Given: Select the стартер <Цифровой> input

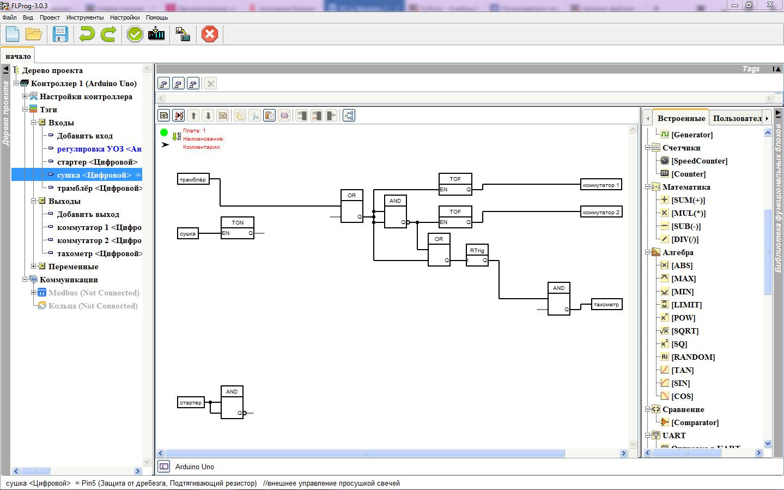Looking at the screenshot, I should pos(98,162).
